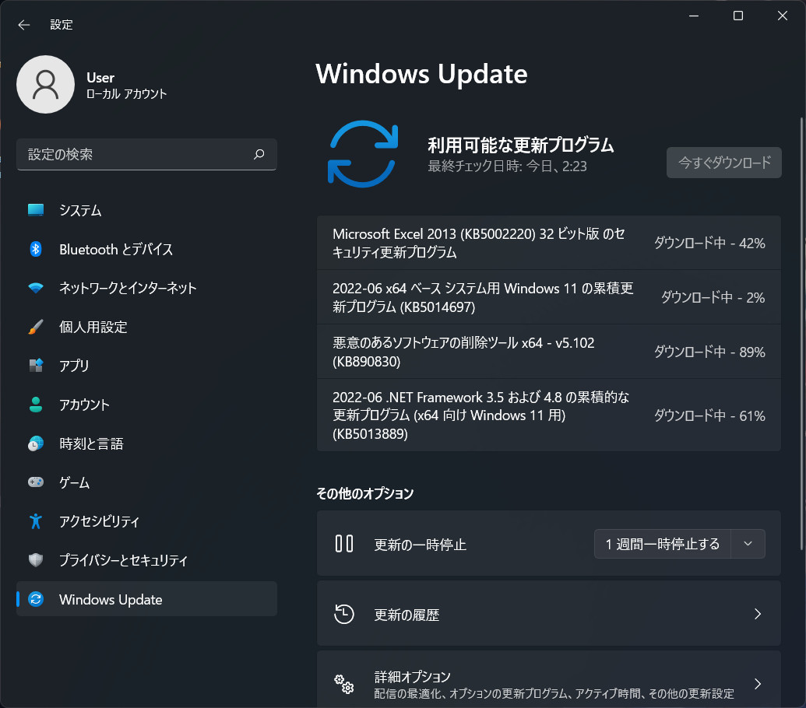Click the アクセシビリティ figure icon
806x708 pixels.
[x=36, y=521]
